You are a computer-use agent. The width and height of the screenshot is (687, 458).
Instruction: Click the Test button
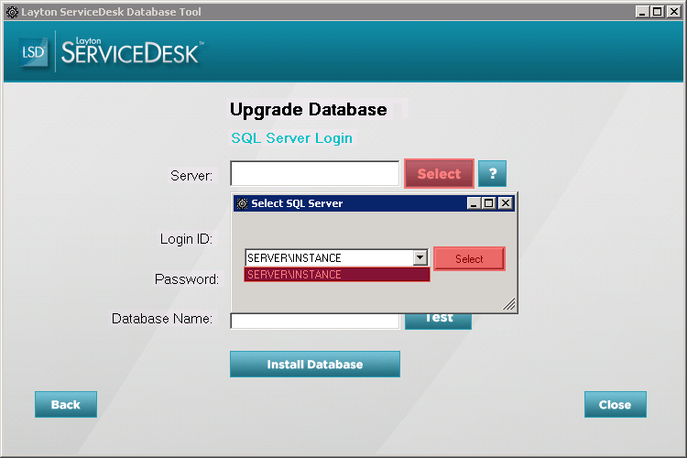(x=438, y=322)
